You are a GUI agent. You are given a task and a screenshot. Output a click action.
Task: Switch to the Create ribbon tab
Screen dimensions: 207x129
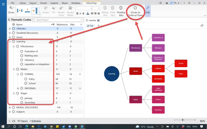click(44, 3)
